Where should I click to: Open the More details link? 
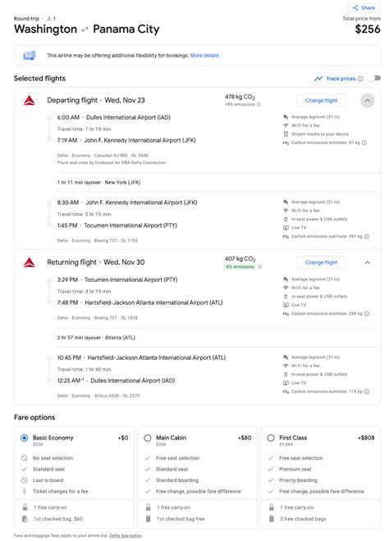pyautogui.click(x=204, y=55)
